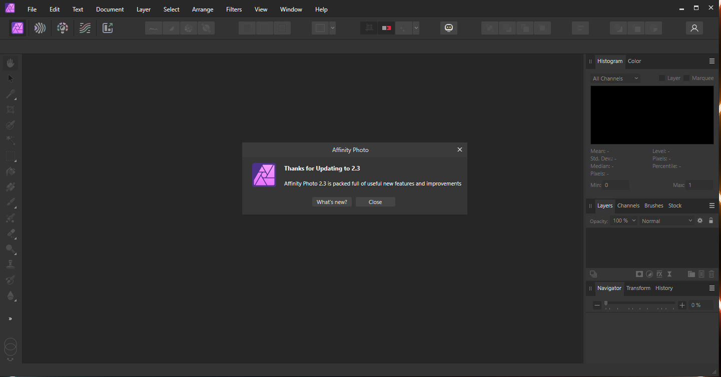Click the zoom out minus in Navigator
721x377 pixels.
[597, 305]
